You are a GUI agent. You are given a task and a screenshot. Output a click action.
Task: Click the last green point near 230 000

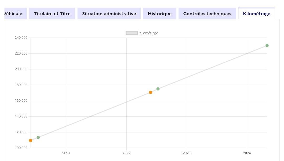point(267,46)
